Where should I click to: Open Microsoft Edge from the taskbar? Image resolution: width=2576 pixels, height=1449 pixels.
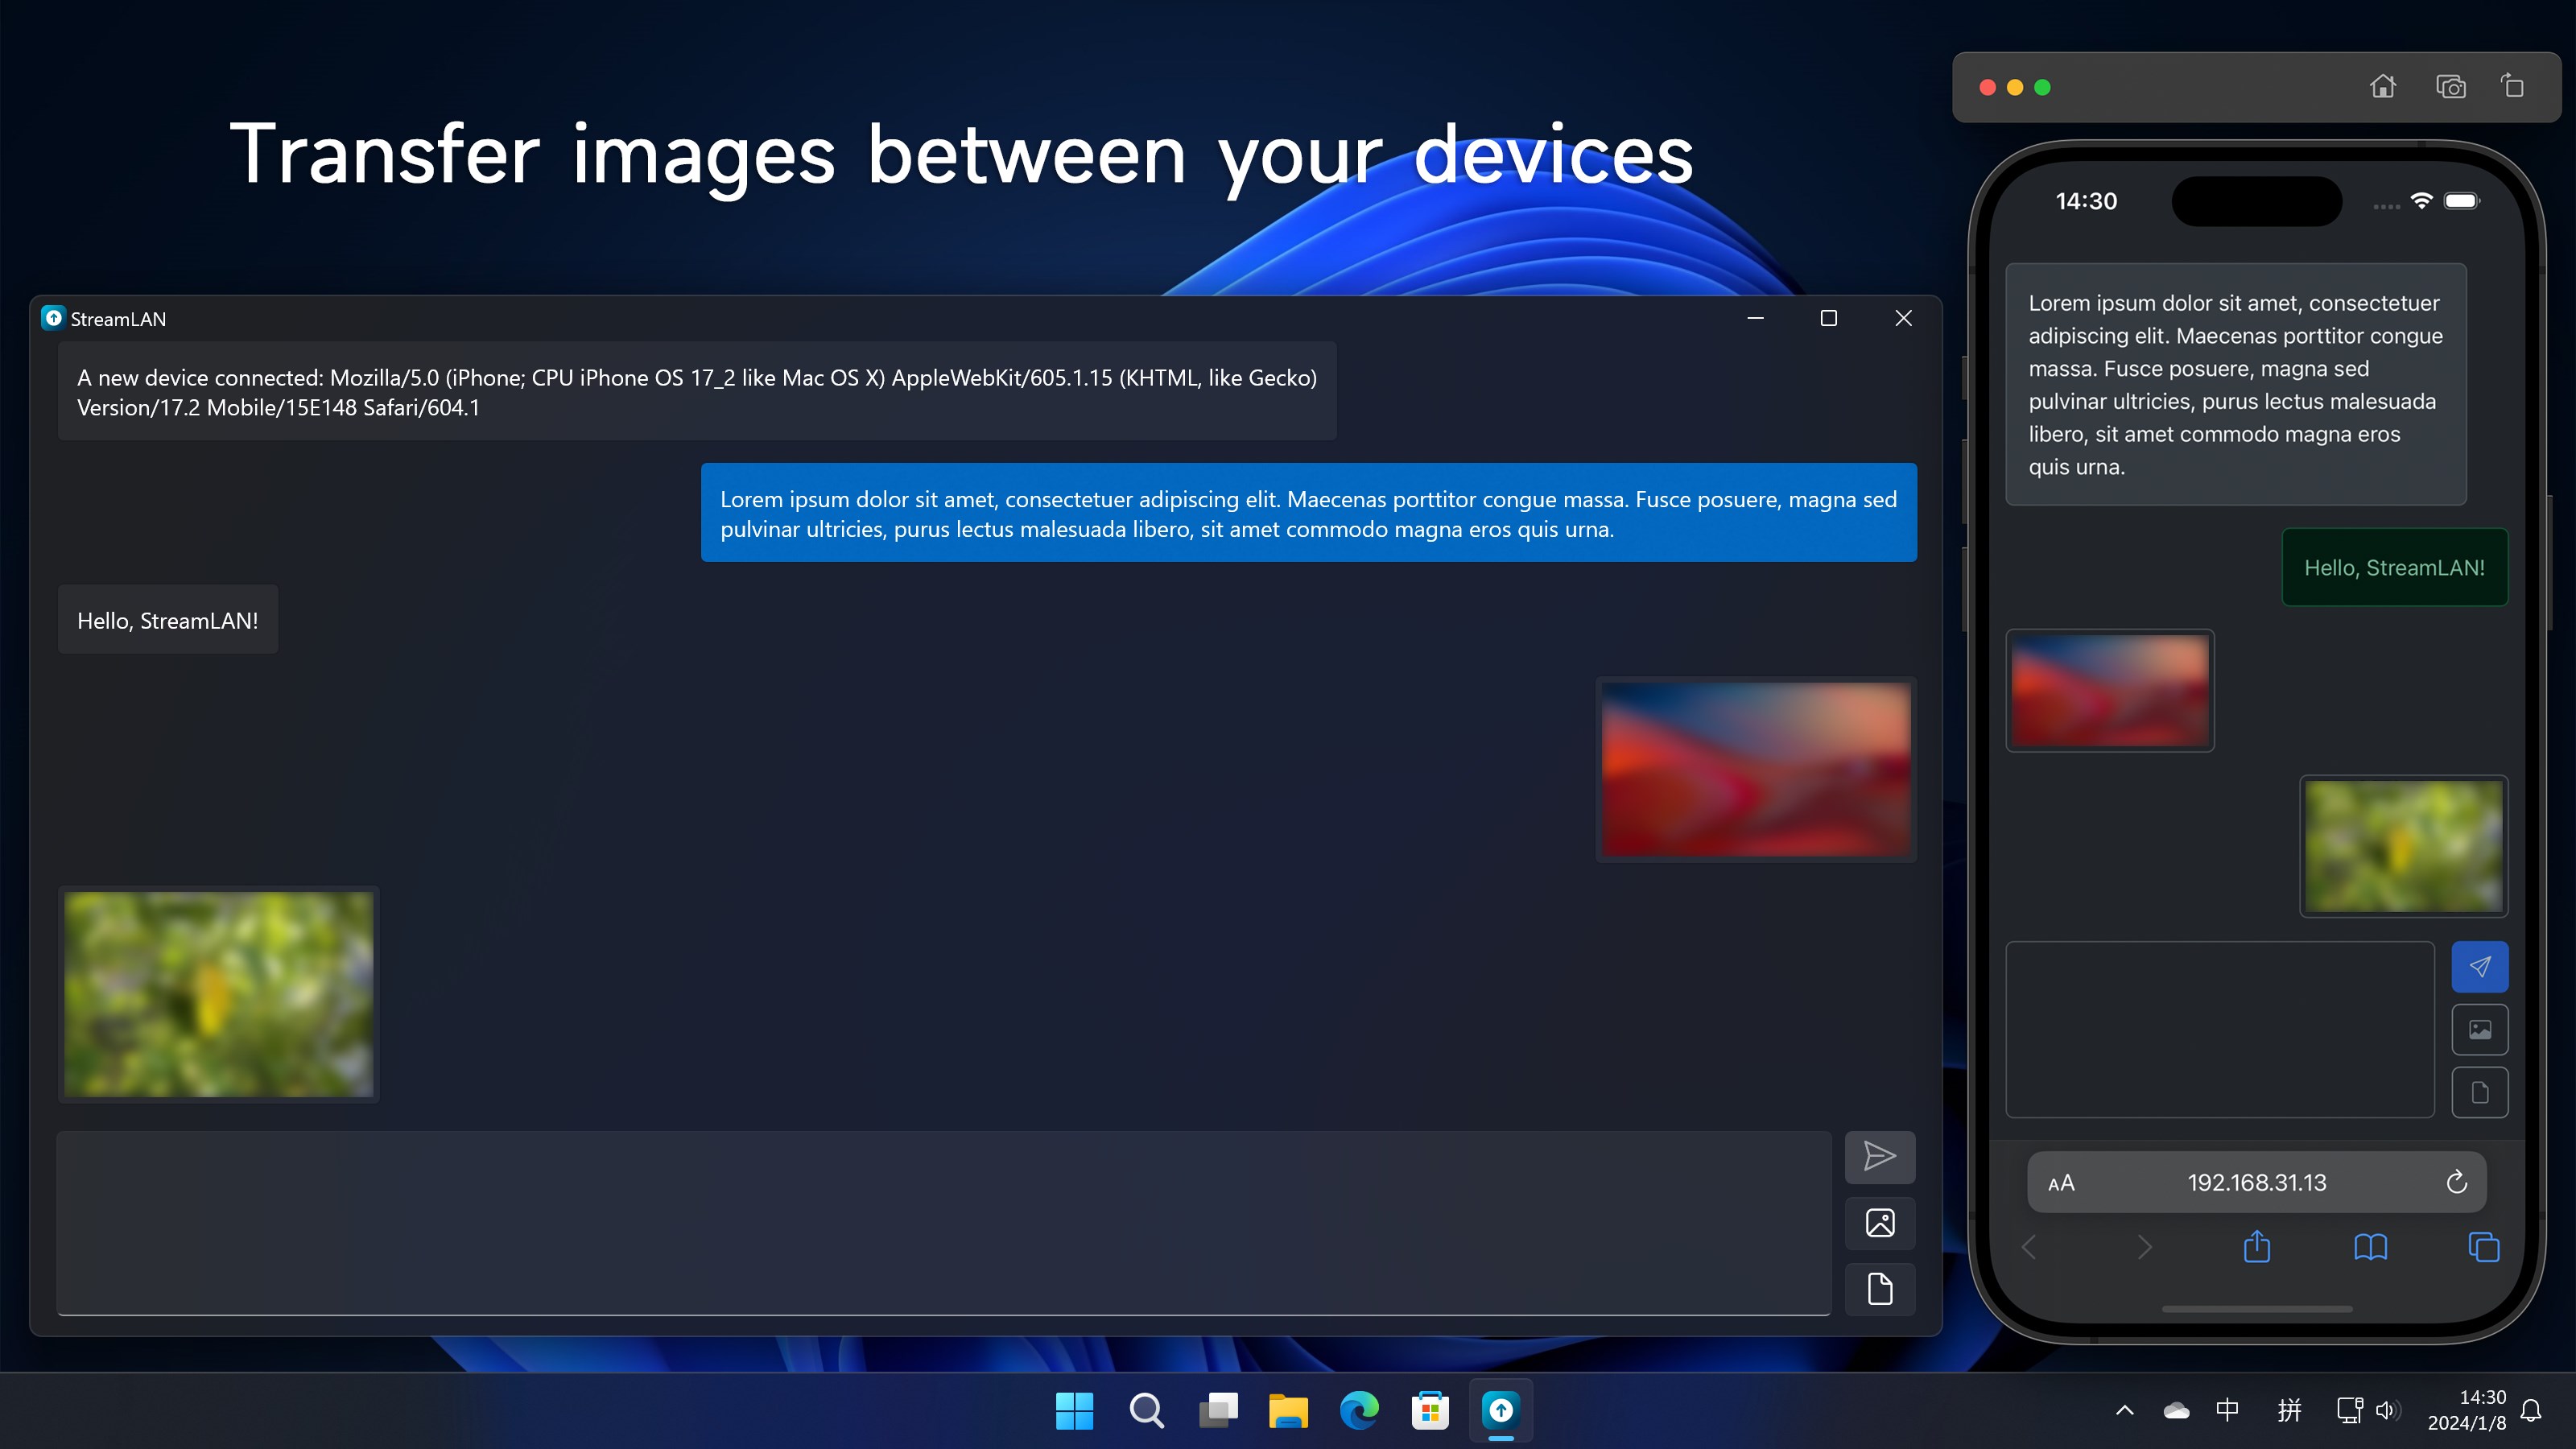(1359, 1411)
